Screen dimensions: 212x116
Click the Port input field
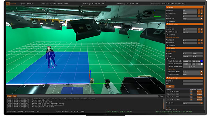(193, 84)
